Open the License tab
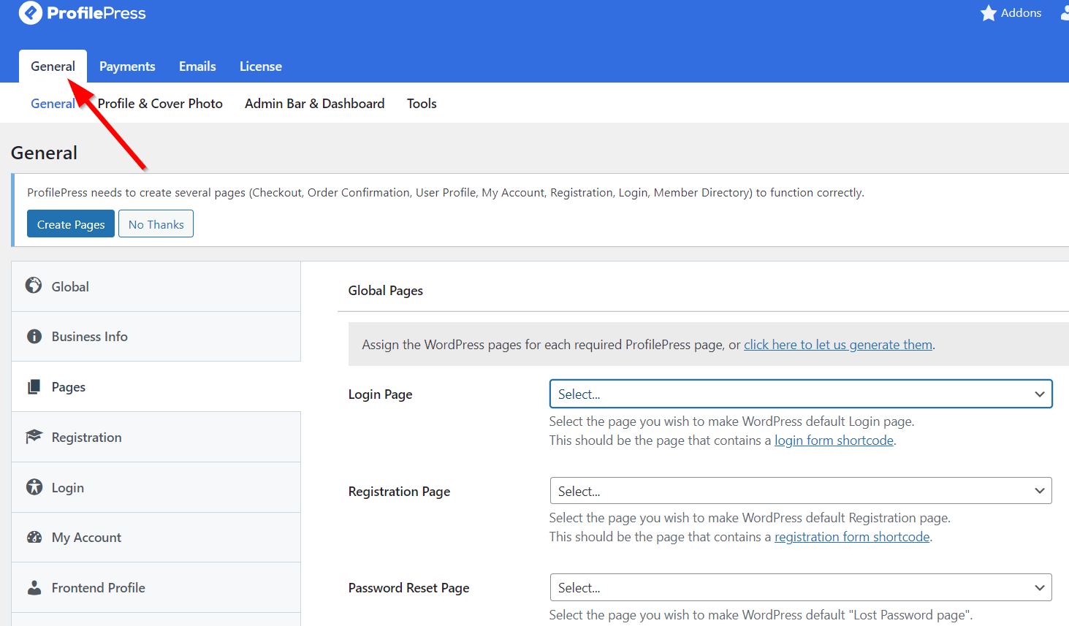The image size is (1069, 626). pos(261,66)
